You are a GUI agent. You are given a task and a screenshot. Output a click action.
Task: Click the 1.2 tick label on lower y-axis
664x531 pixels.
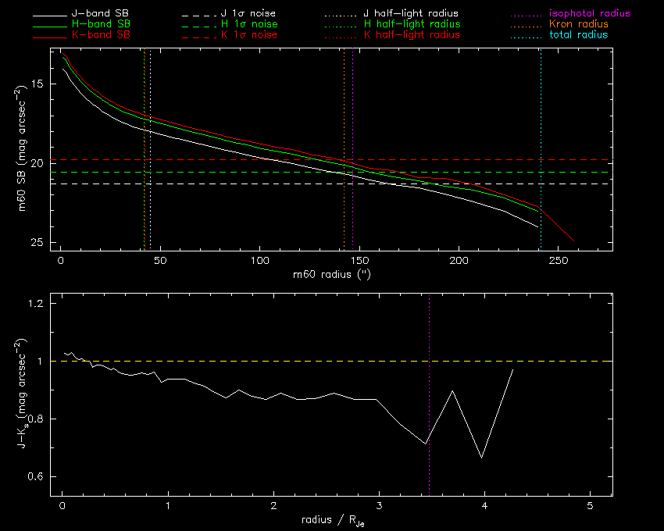48,304
